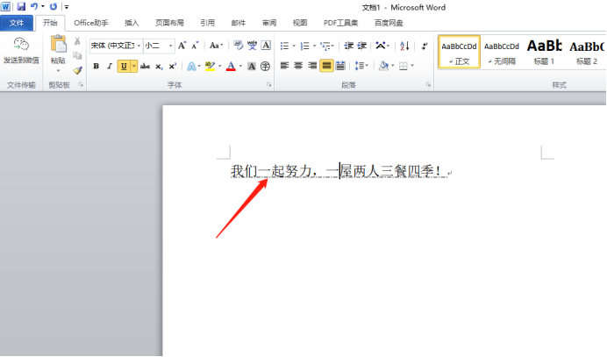Viewport: 607px width, 357px height.
Task: Switch to the PDF工具集 tab
Action: (x=340, y=23)
